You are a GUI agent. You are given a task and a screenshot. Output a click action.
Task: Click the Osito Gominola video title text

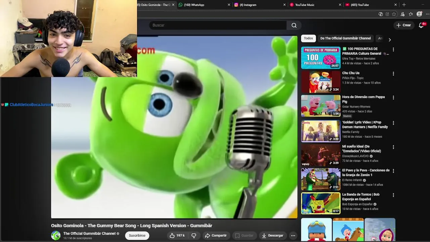(132, 226)
